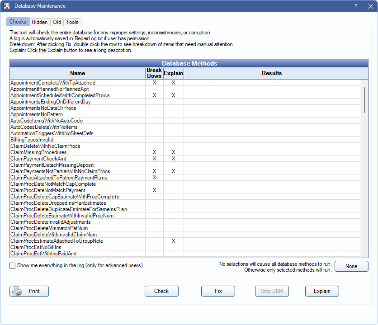The image size is (378, 325).
Task: Select the Checks tab
Action: tap(18, 22)
